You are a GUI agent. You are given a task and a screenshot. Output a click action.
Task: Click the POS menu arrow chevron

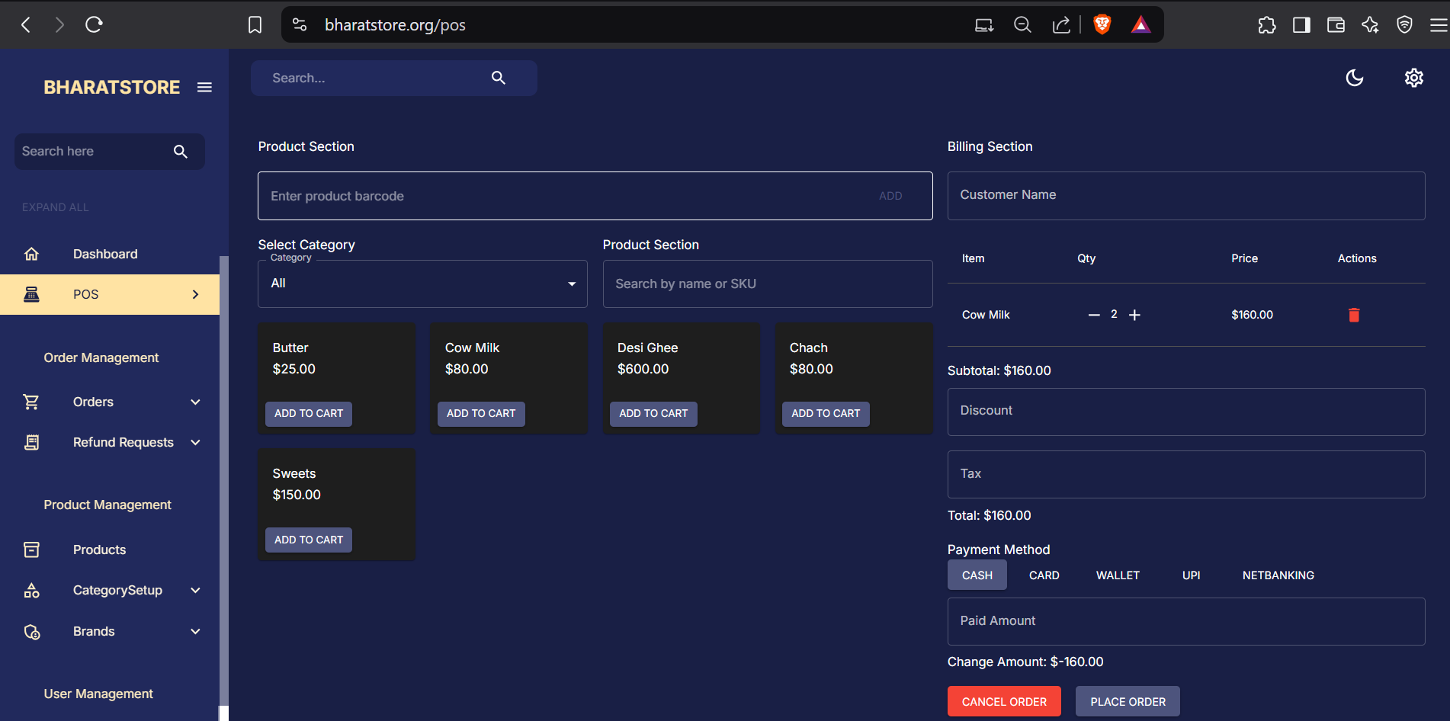pos(195,294)
